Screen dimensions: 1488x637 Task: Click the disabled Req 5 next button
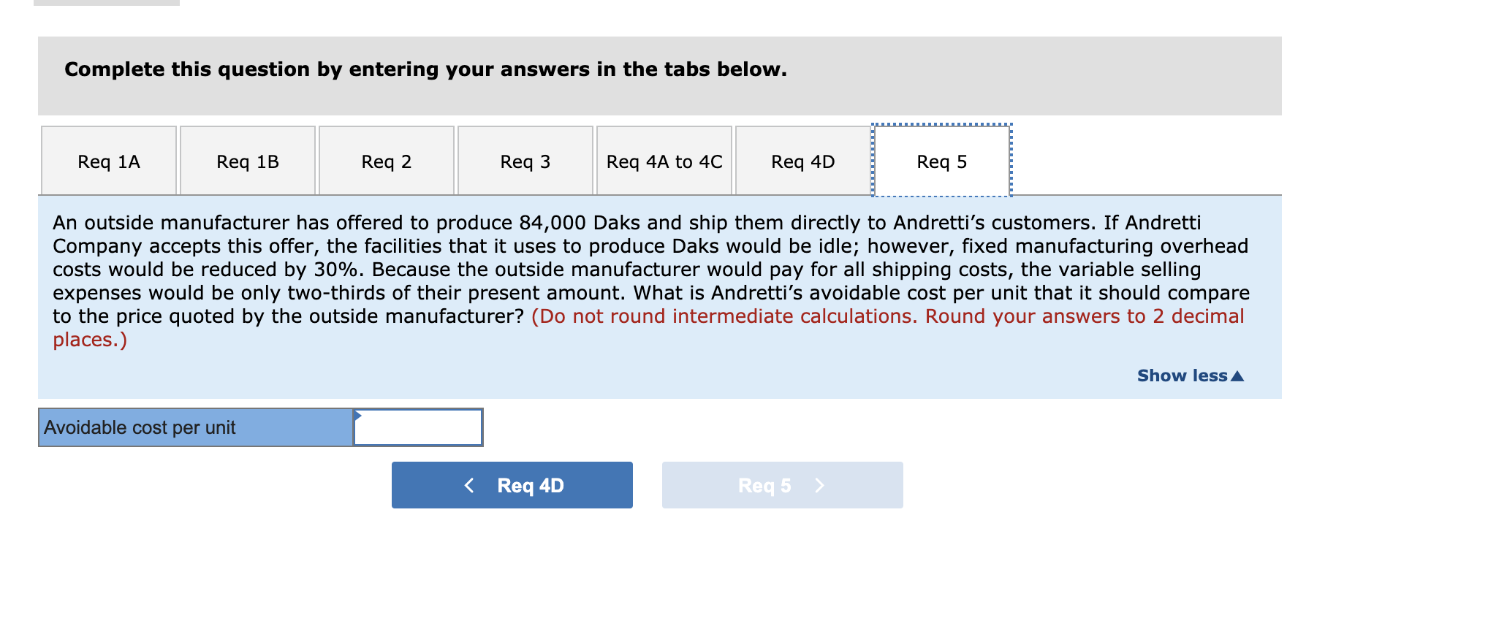[782, 484]
